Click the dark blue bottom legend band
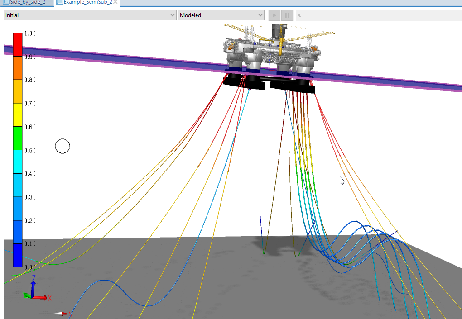This screenshot has height=319, width=462. pyautogui.click(x=17, y=255)
